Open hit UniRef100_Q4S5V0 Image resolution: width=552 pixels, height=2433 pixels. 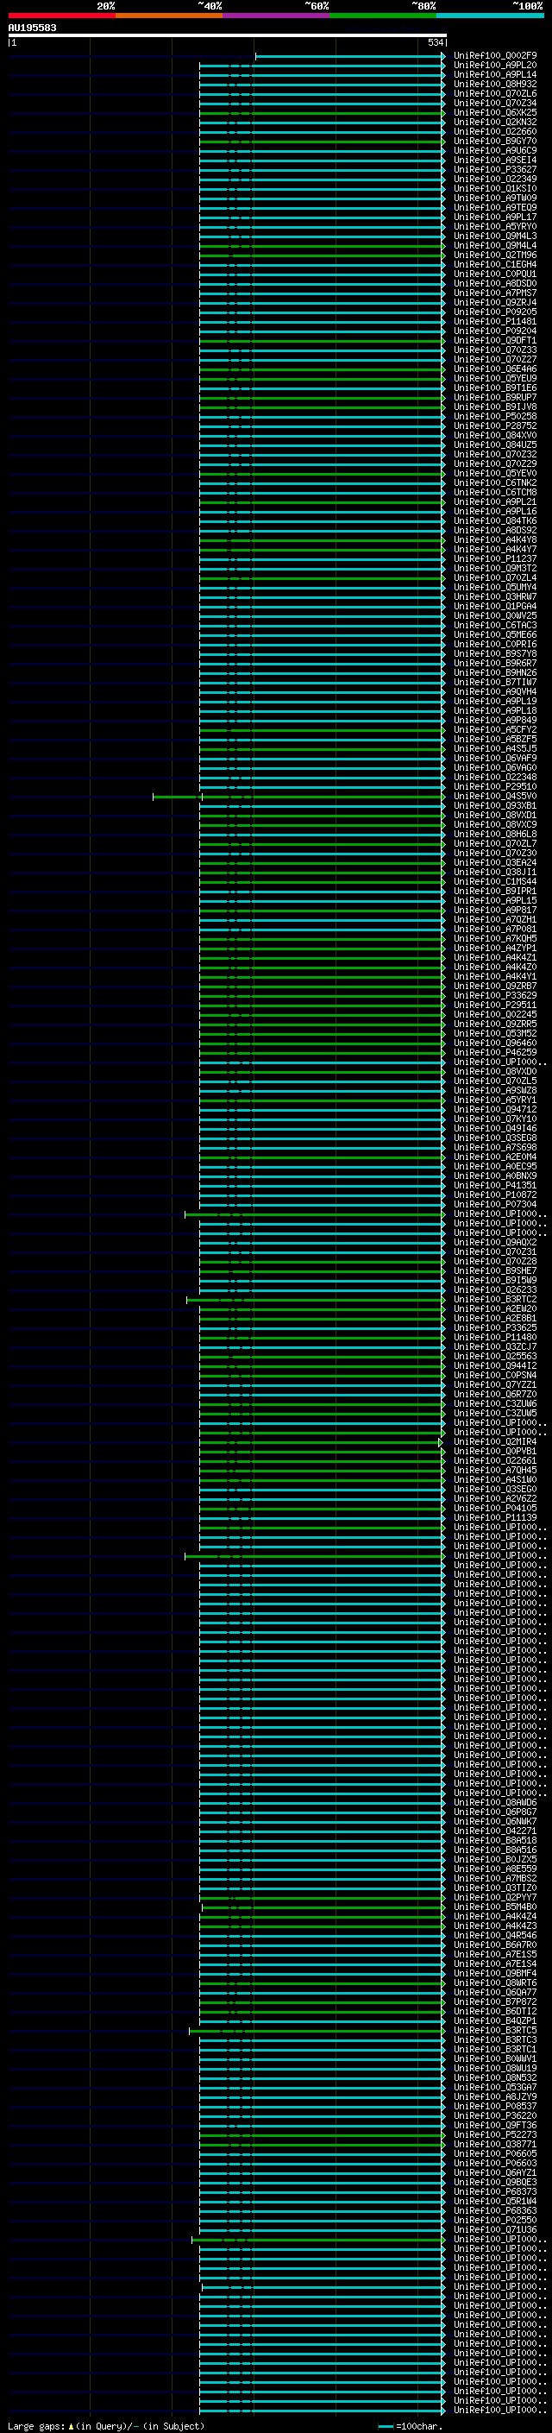pyautogui.click(x=495, y=797)
